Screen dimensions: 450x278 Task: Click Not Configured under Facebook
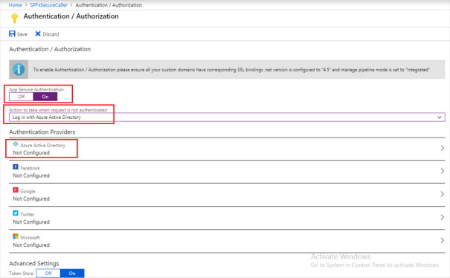[x=31, y=175]
